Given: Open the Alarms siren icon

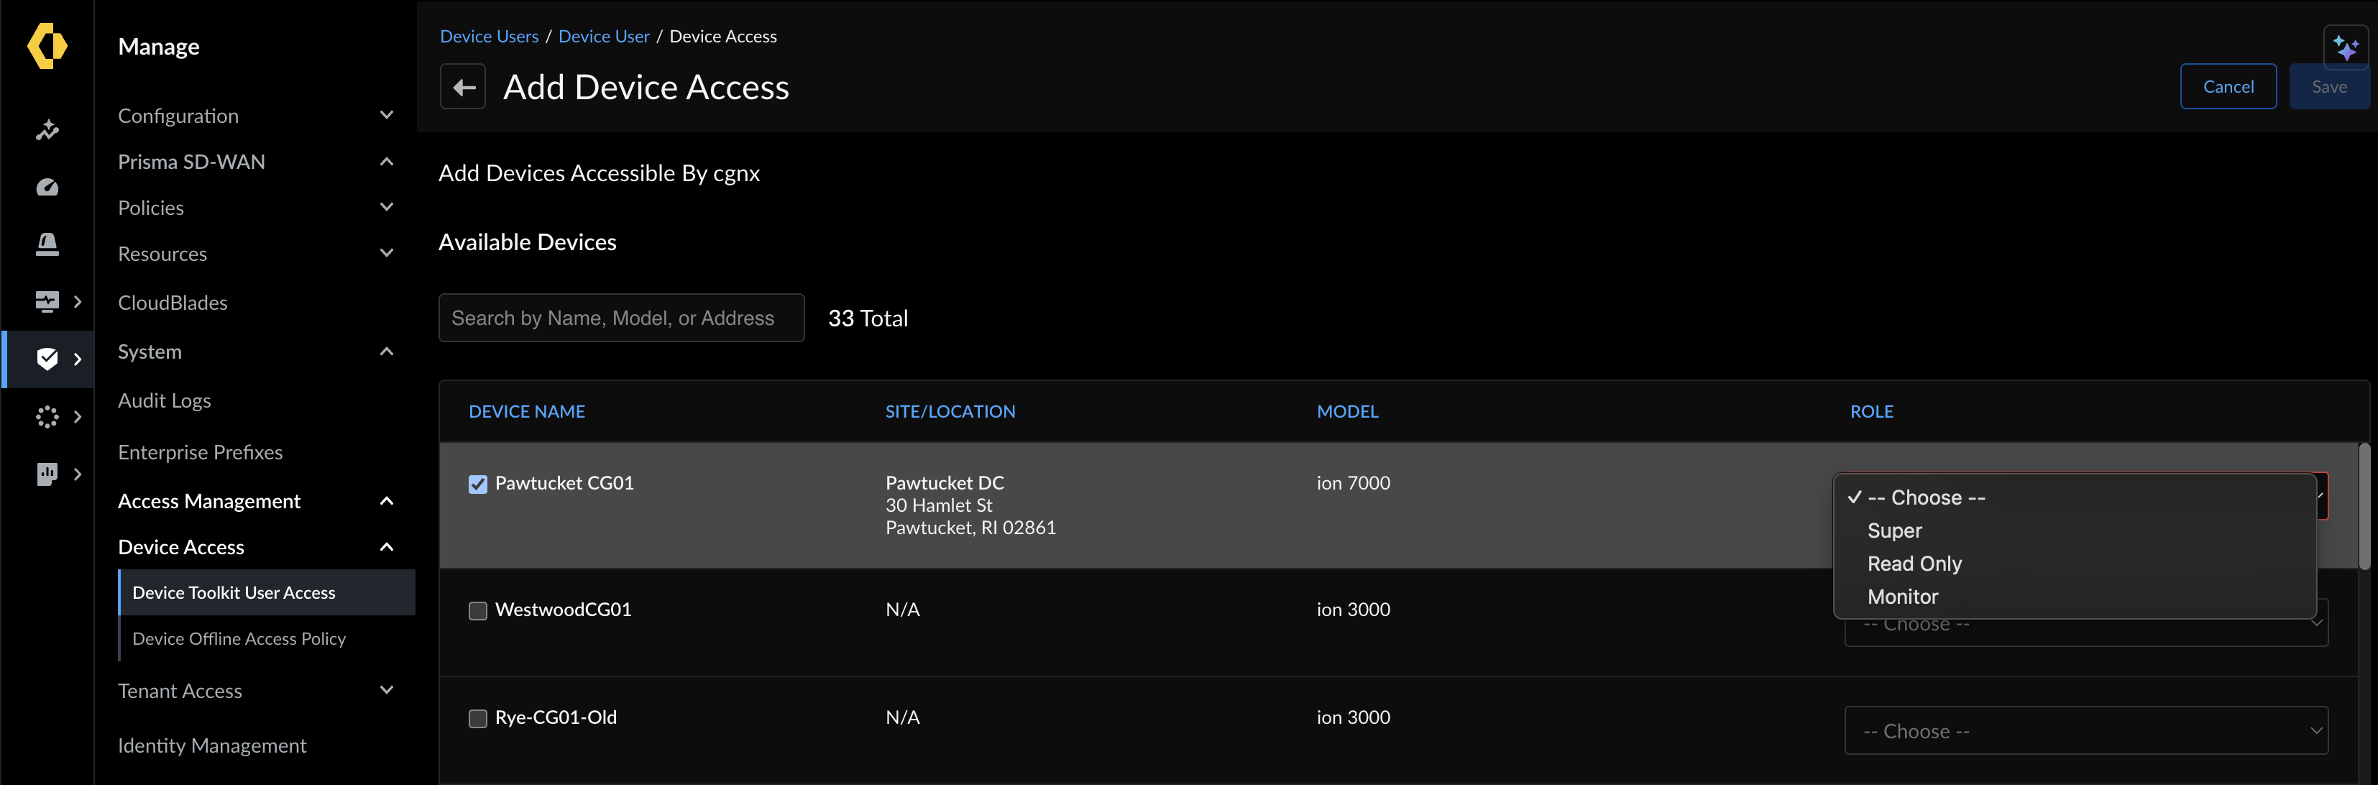Looking at the screenshot, I should pos(46,244).
